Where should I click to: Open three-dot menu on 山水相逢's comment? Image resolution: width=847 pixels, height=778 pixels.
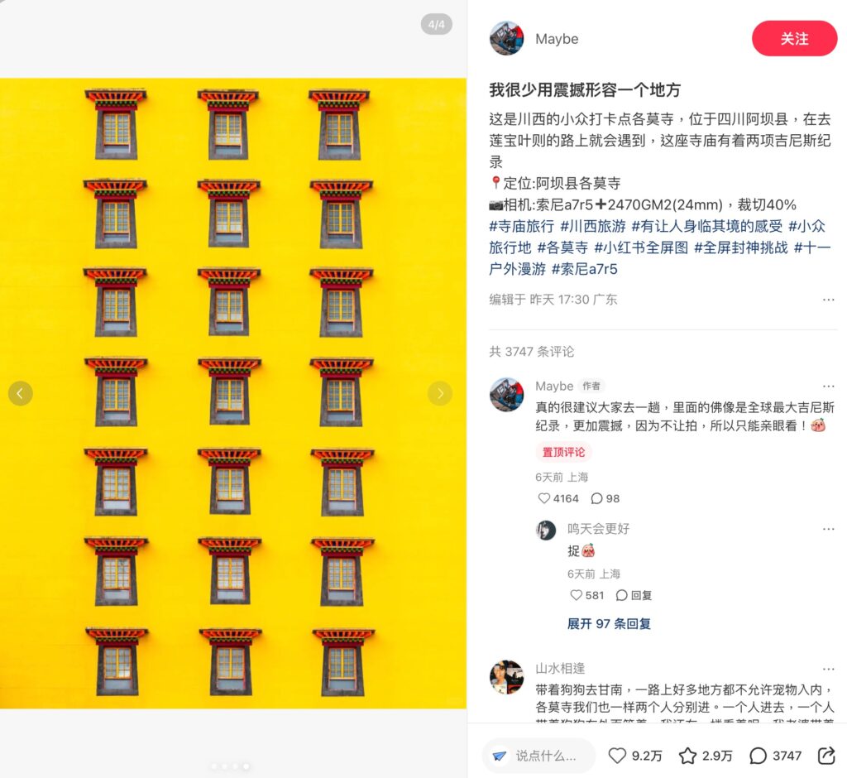pos(828,670)
